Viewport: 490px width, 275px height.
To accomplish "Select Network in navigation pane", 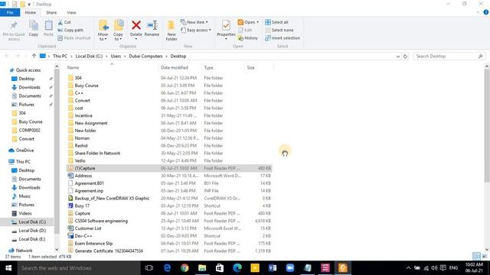I will (x=24, y=251).
